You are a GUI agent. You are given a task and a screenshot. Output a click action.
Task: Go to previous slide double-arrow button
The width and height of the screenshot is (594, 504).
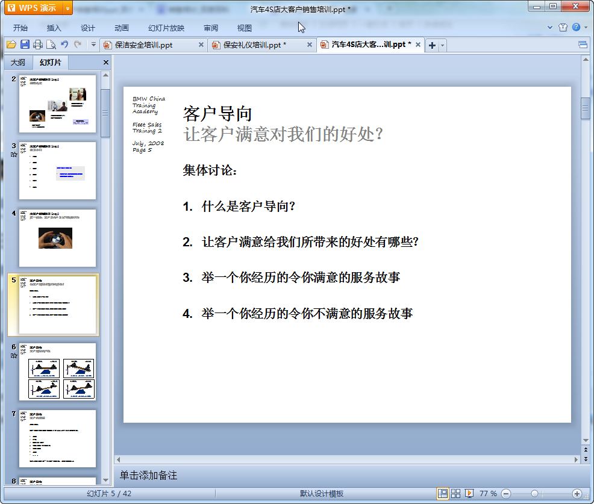[x=586, y=450]
